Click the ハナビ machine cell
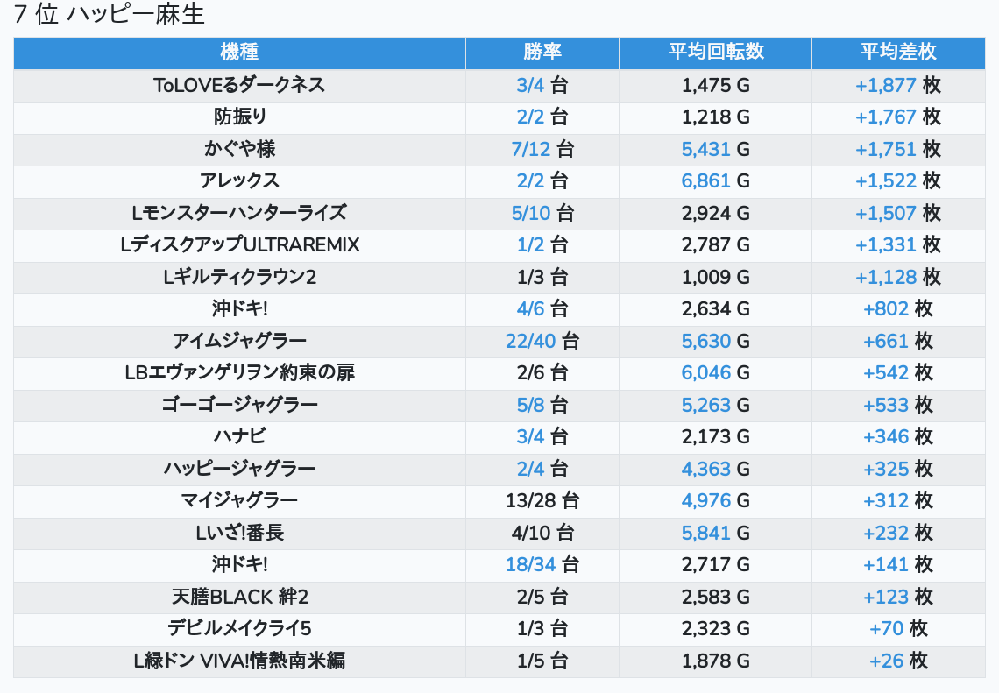Image resolution: width=999 pixels, height=693 pixels. 239,437
